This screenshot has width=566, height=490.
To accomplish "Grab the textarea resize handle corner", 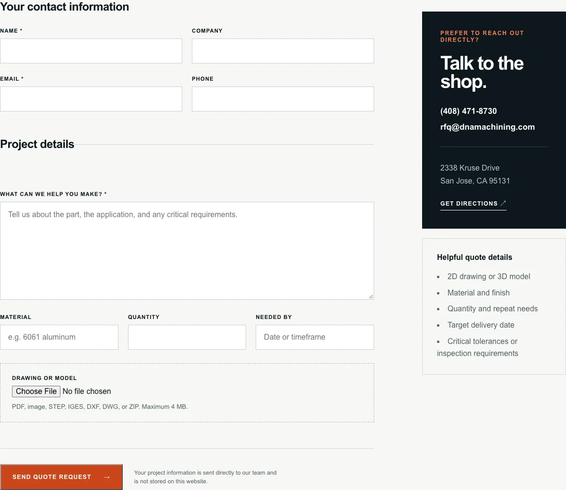I will pos(371,296).
